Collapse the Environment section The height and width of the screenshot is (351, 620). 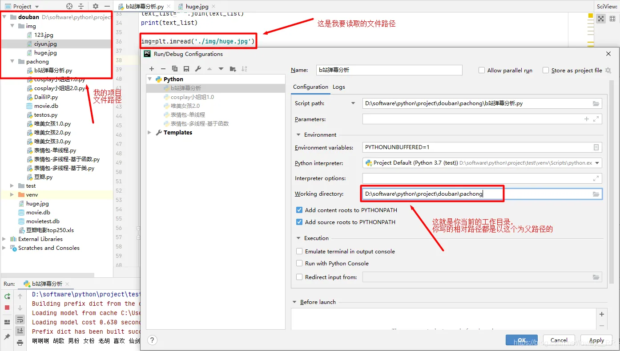click(298, 134)
